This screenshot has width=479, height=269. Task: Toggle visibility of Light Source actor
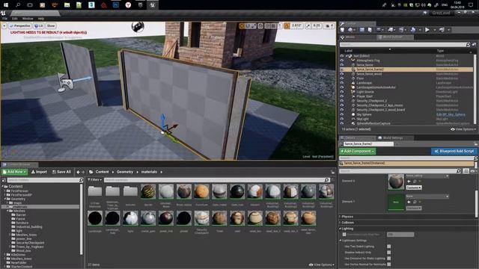coord(342,92)
